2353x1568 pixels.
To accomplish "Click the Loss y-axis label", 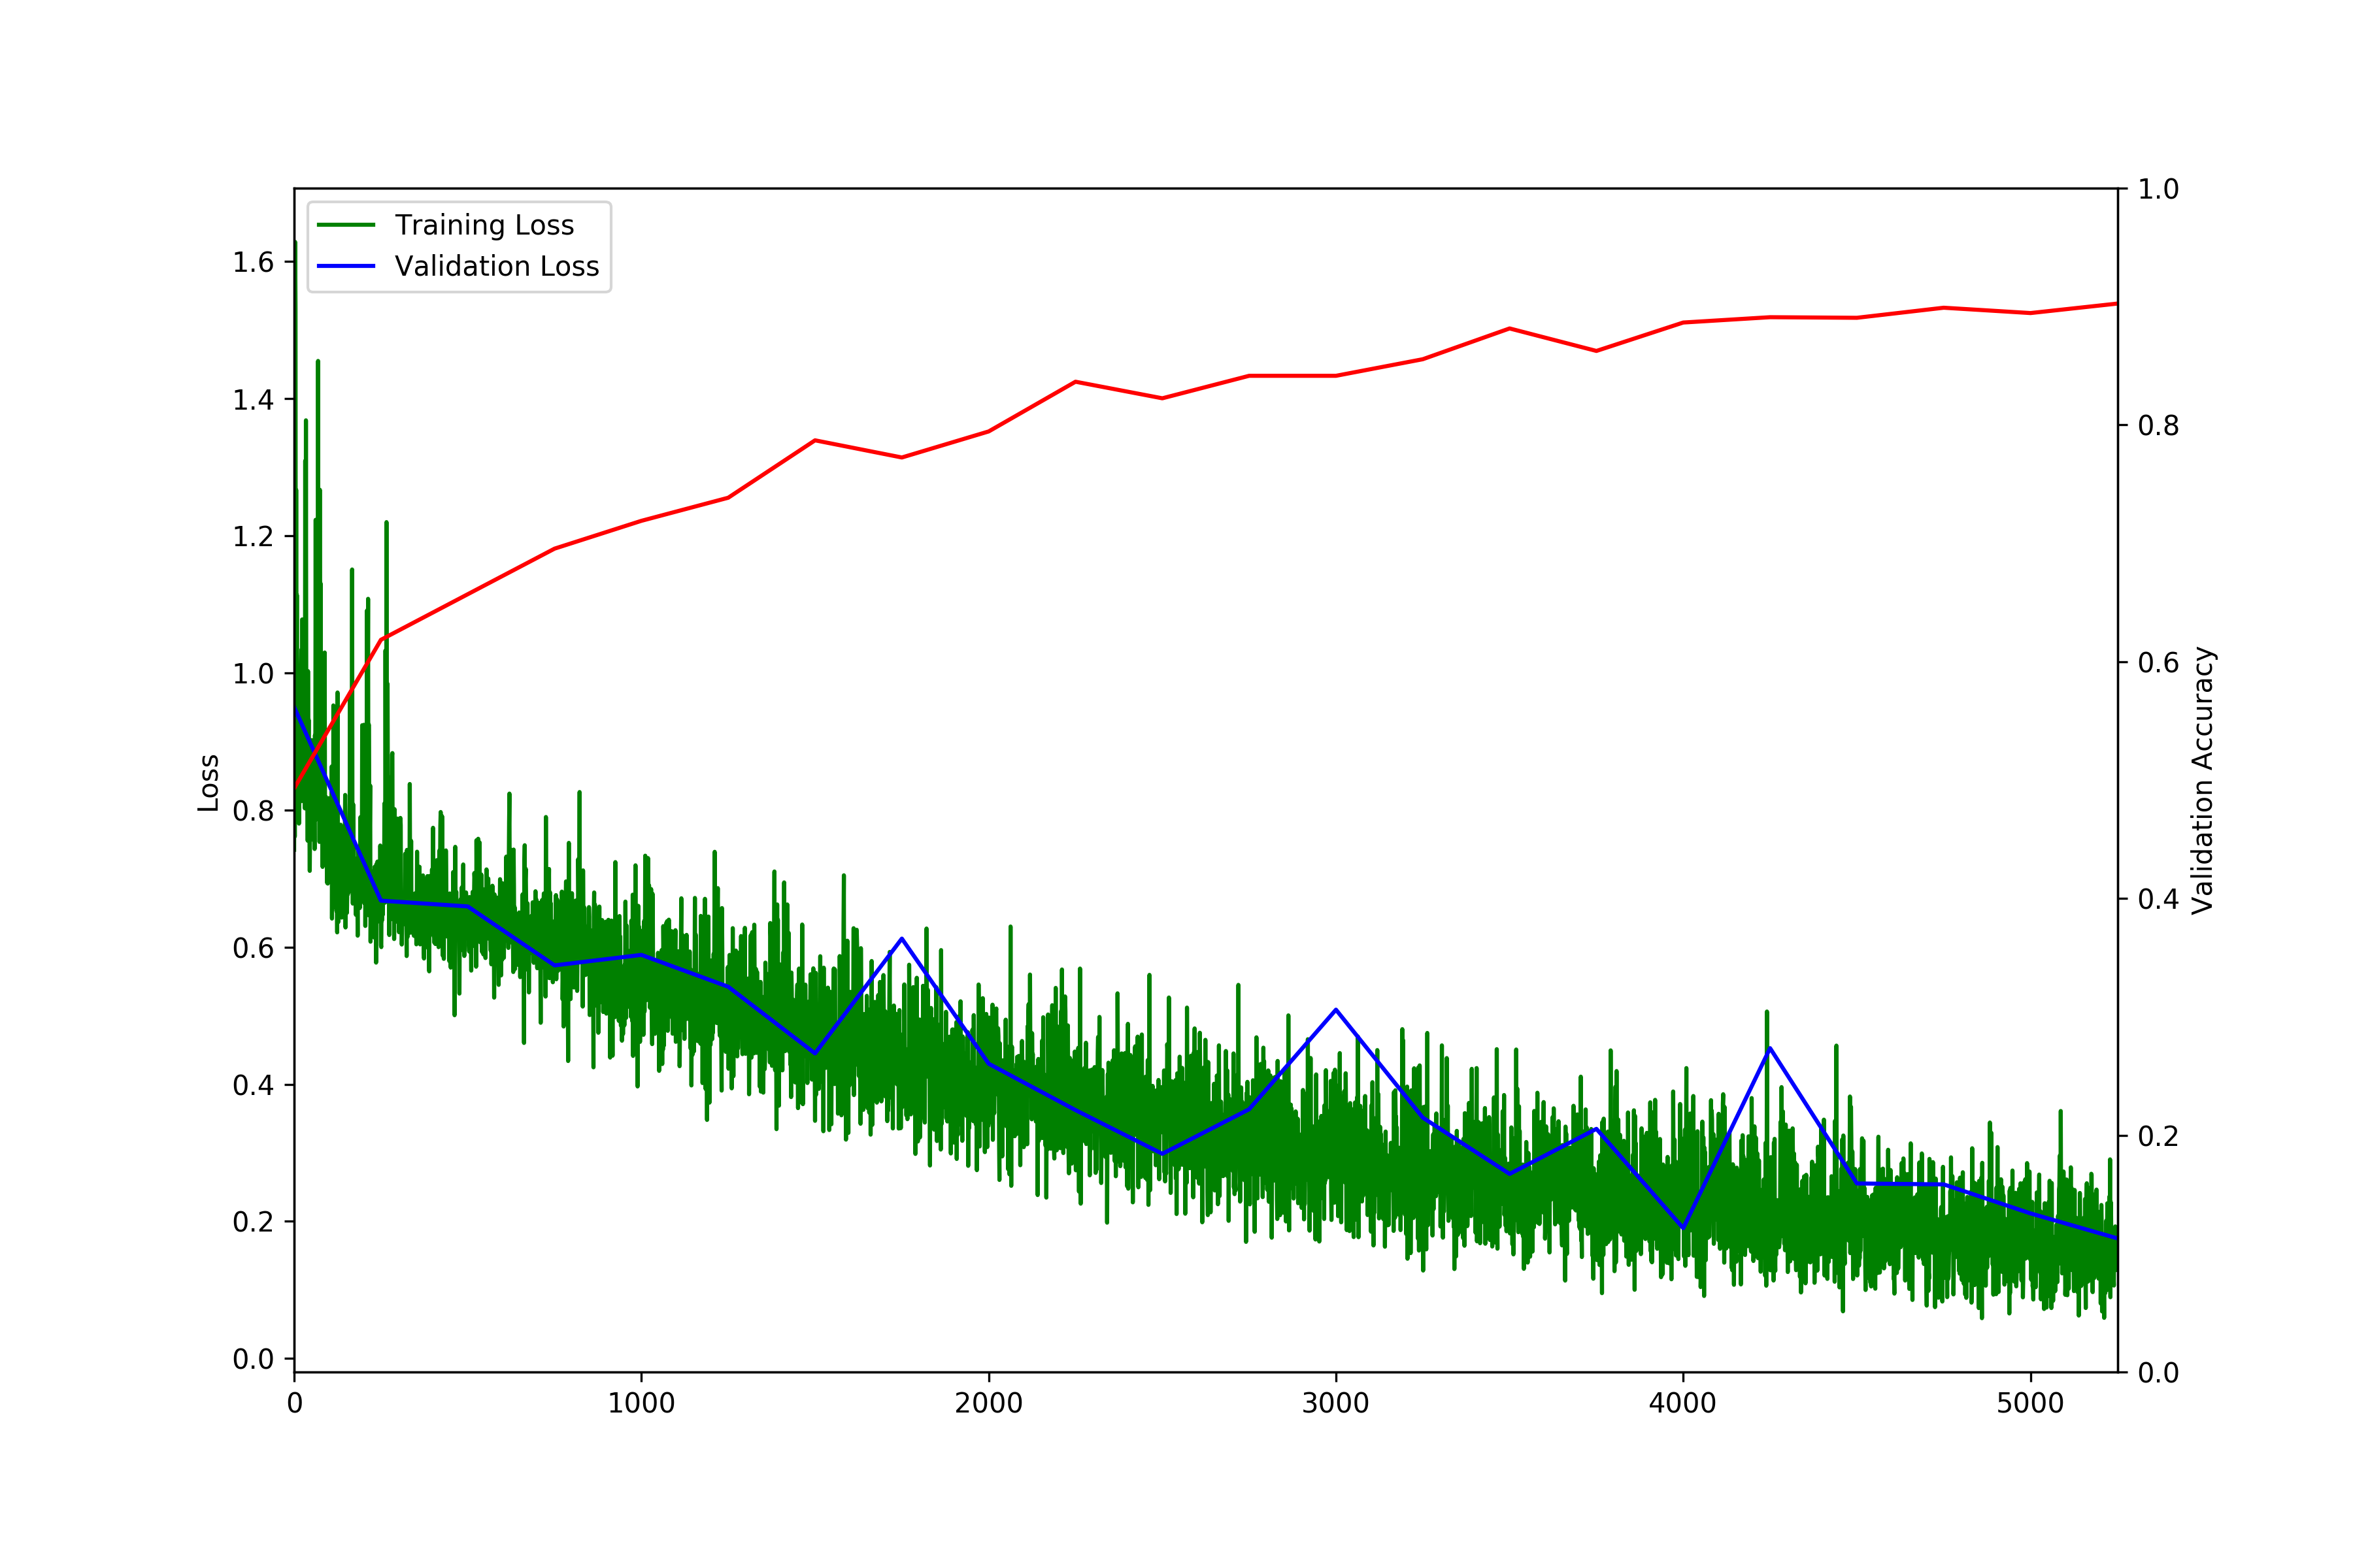I will [208, 782].
